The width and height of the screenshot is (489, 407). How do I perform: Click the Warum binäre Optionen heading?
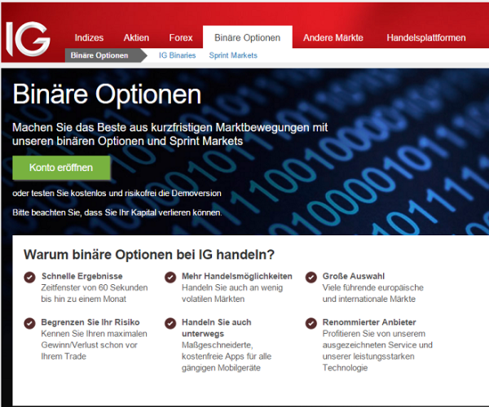point(149,255)
